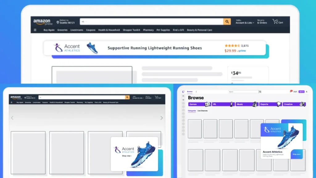This screenshot has width=316, height=178.
Task: Click the blue shoe image in the top banner ad
Action: (92, 48)
